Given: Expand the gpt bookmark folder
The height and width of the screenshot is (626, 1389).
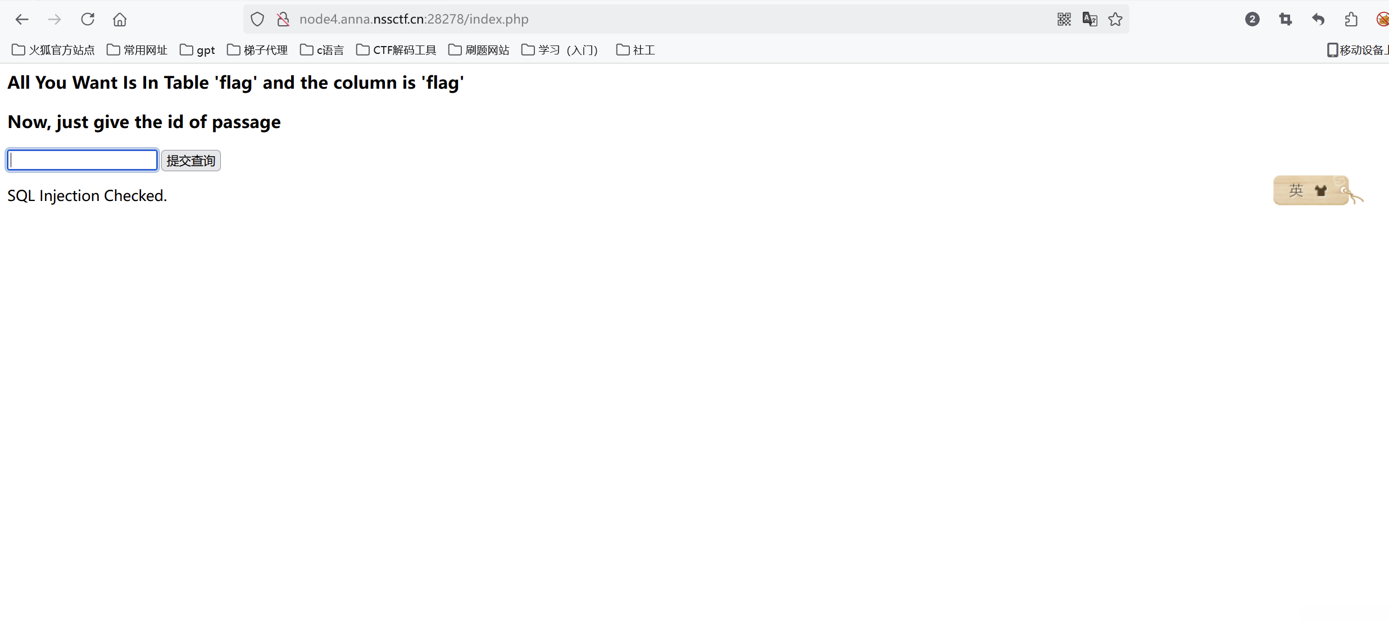Looking at the screenshot, I should point(197,50).
